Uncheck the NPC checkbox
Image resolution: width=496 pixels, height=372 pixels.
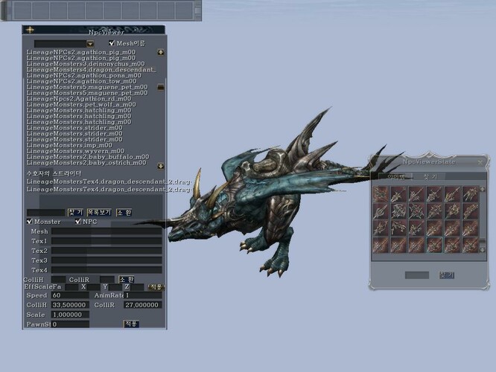(x=78, y=222)
